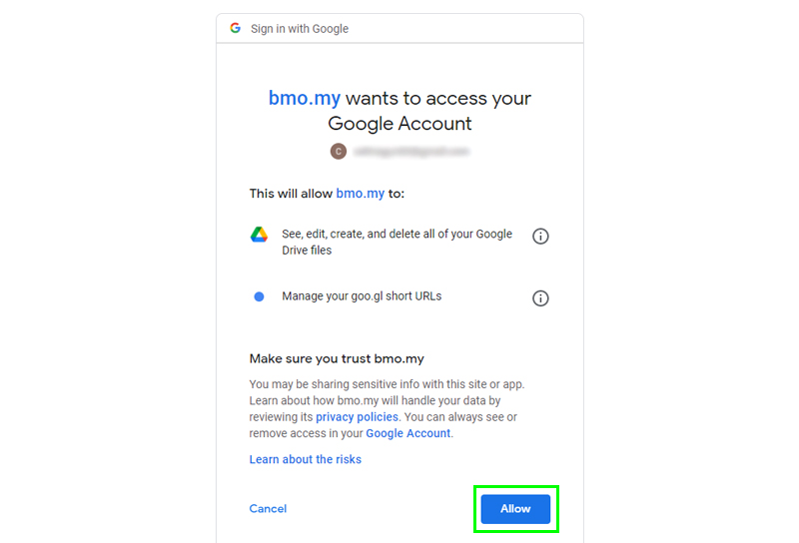
Task: Open info icon for Google Drive permission
Action: pyautogui.click(x=540, y=236)
